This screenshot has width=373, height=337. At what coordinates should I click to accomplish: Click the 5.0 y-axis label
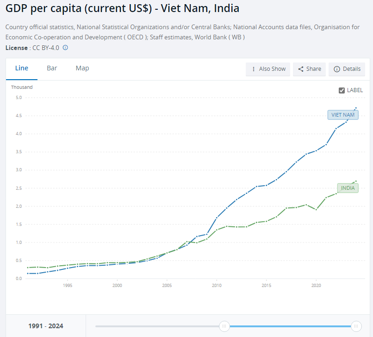pos(19,98)
